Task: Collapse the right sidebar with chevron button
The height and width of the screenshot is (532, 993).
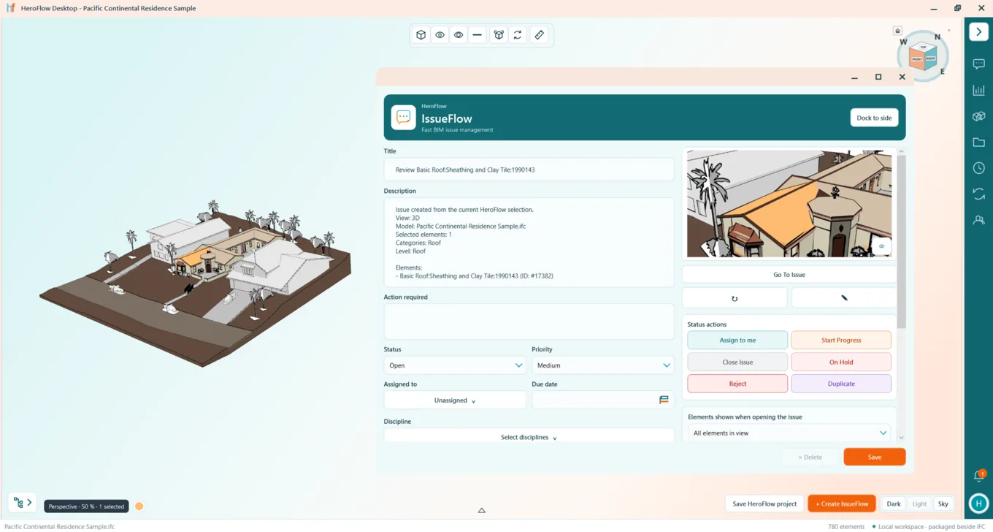Action: coord(979,32)
